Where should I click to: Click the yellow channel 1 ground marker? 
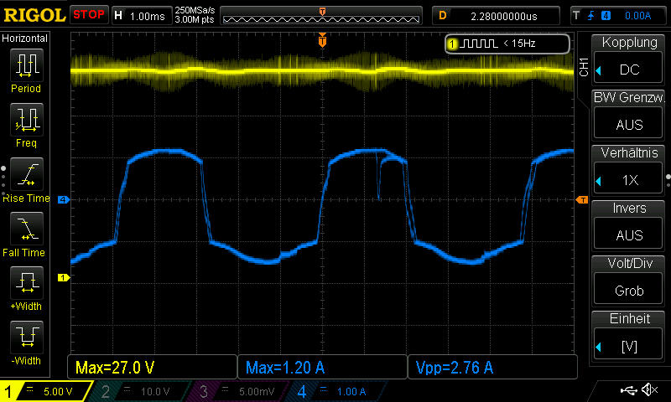pos(64,278)
